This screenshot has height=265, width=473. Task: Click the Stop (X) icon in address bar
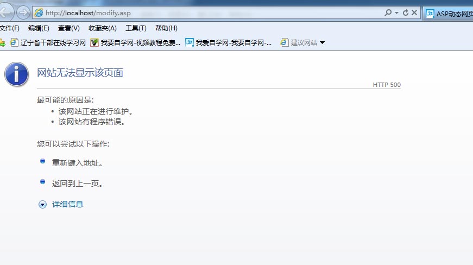tap(414, 12)
